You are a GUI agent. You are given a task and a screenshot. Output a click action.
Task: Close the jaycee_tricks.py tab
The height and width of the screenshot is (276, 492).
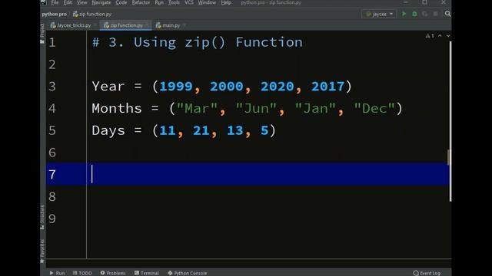[95, 25]
